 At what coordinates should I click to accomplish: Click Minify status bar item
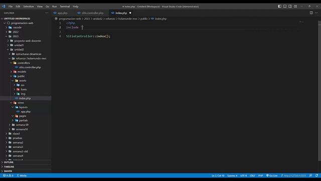(22, 175)
